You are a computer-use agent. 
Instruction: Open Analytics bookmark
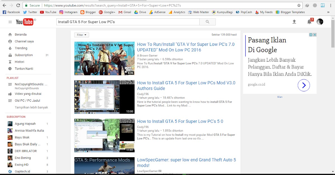177,12
